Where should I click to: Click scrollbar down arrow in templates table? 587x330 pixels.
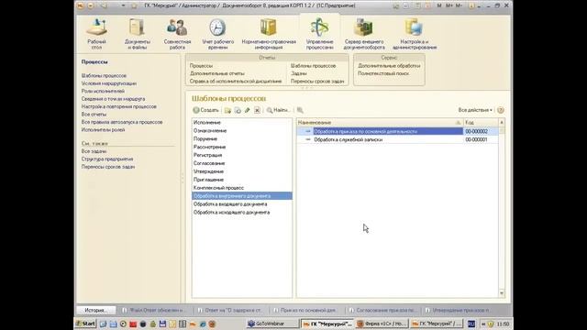[502, 293]
